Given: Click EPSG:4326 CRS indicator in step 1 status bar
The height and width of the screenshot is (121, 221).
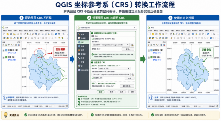Looking at the screenshot, I should coord(62,106).
